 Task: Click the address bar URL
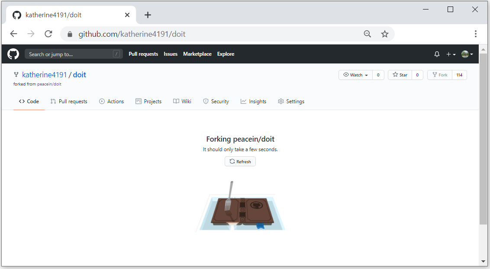pos(132,34)
